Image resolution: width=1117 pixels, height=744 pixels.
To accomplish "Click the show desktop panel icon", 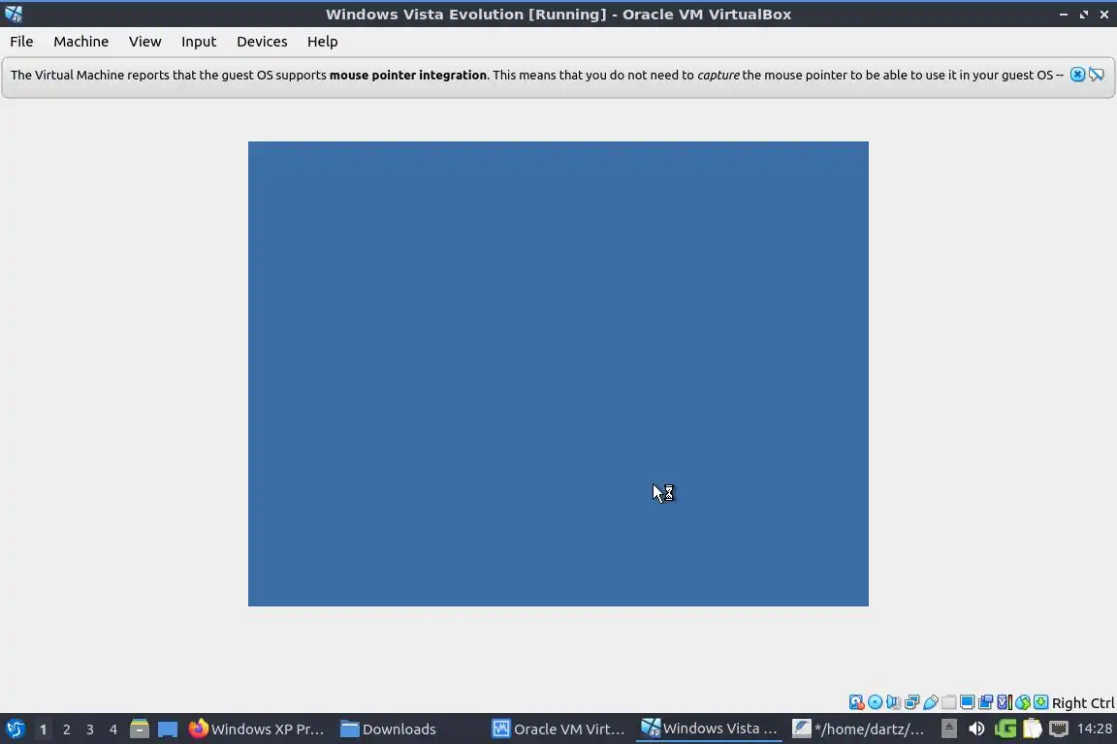I will [168, 729].
